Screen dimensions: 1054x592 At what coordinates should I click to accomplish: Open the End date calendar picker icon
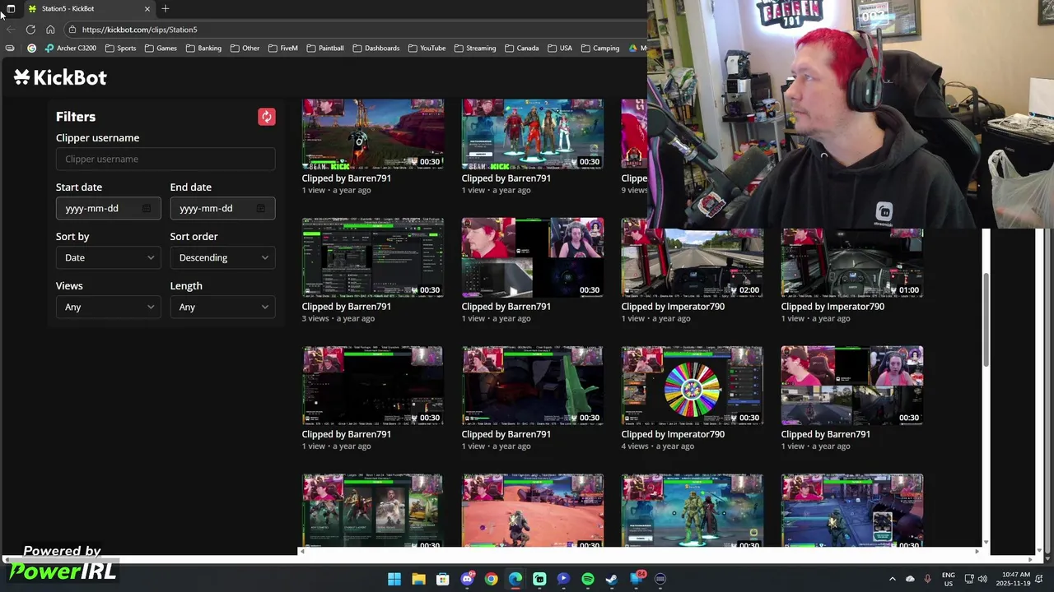pyautogui.click(x=261, y=209)
